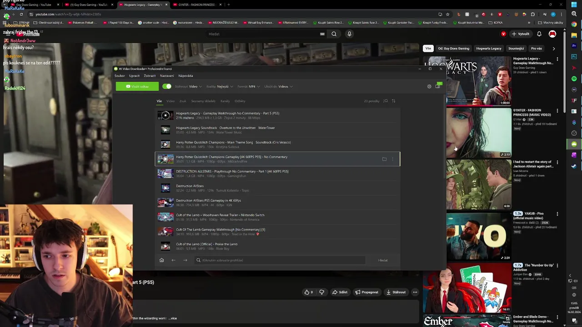Toggle the Smart Mode switch in downloader

point(167,86)
